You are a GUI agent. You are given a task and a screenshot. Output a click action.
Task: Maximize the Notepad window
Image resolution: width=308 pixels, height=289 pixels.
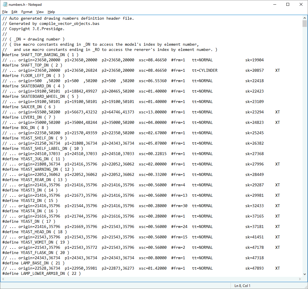(288, 4)
